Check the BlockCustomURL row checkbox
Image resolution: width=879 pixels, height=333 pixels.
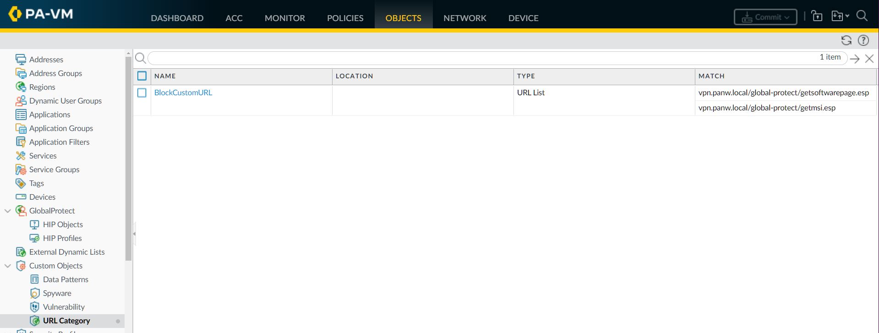coord(142,93)
